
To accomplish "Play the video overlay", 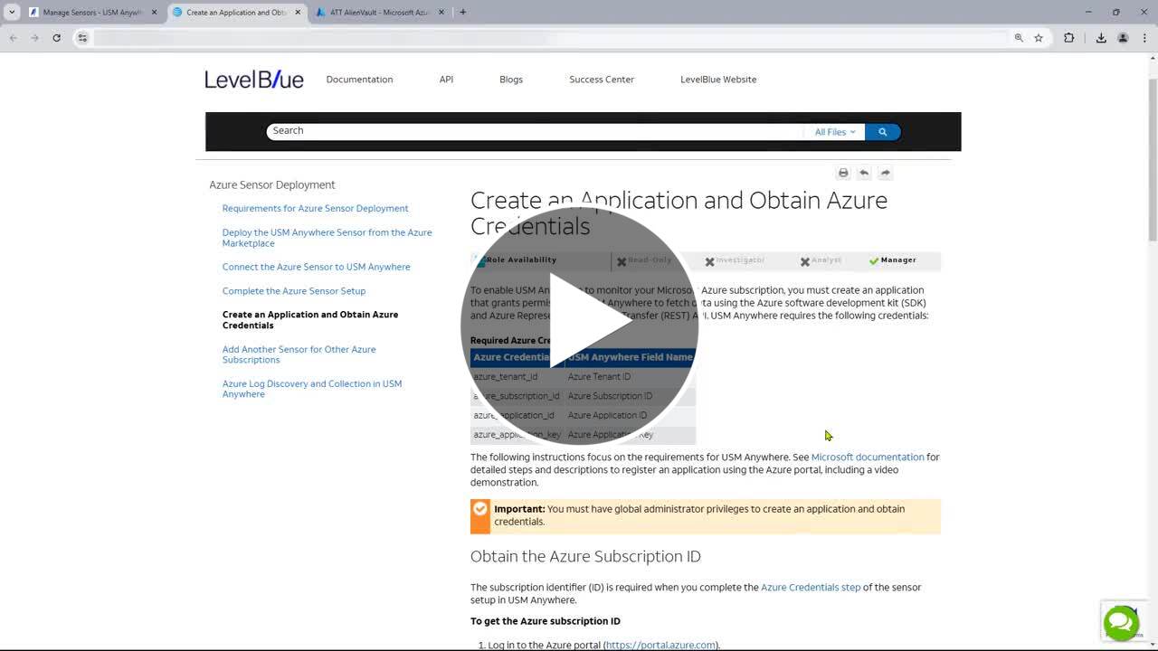I will [x=579, y=325].
